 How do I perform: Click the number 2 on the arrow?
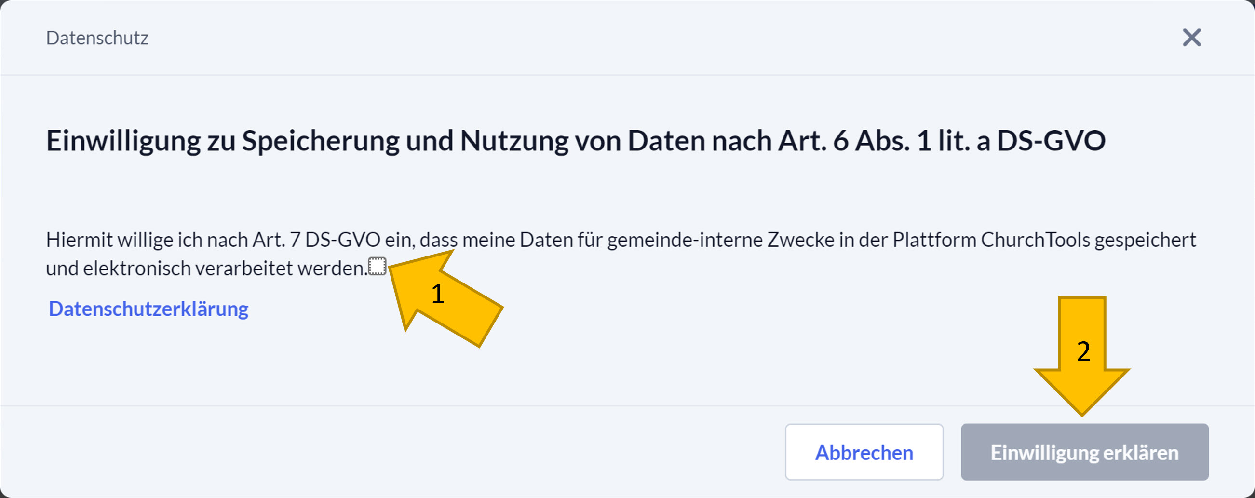1083,351
